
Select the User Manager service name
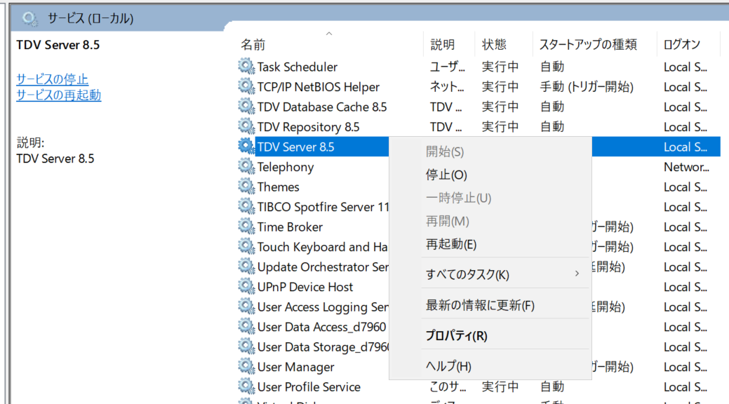(x=295, y=367)
